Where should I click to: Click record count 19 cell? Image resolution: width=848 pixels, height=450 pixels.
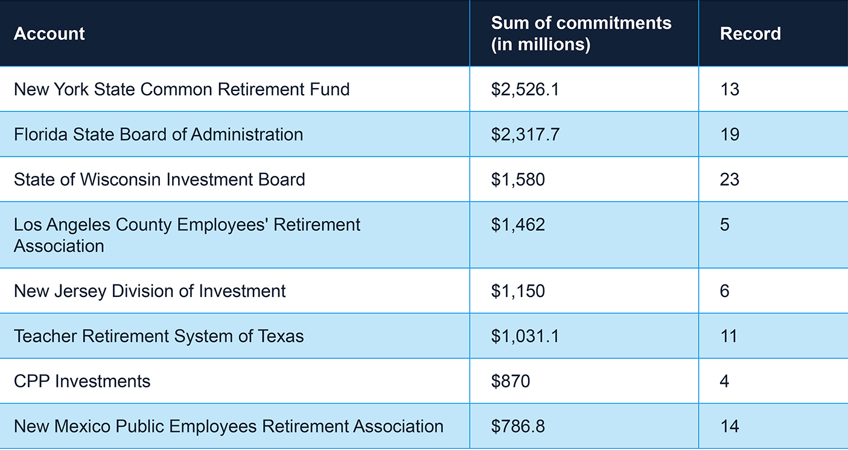click(x=729, y=134)
